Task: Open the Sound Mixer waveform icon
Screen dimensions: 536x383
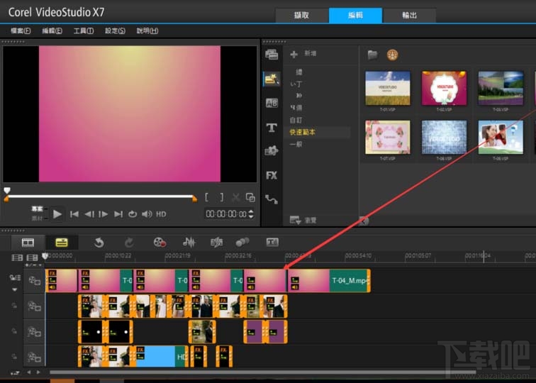Action: coord(189,243)
